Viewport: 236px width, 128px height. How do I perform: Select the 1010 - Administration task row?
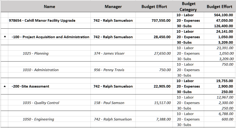(40, 70)
